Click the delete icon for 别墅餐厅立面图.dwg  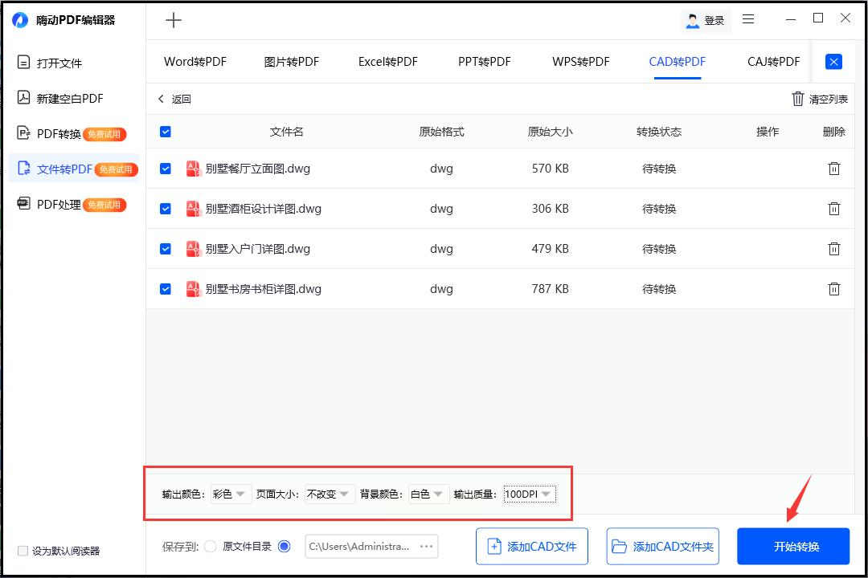click(834, 169)
